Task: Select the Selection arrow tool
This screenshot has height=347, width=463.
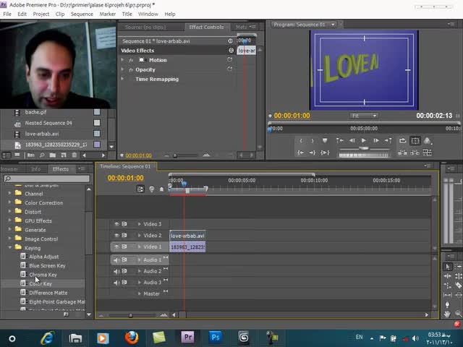Action: [448, 266]
